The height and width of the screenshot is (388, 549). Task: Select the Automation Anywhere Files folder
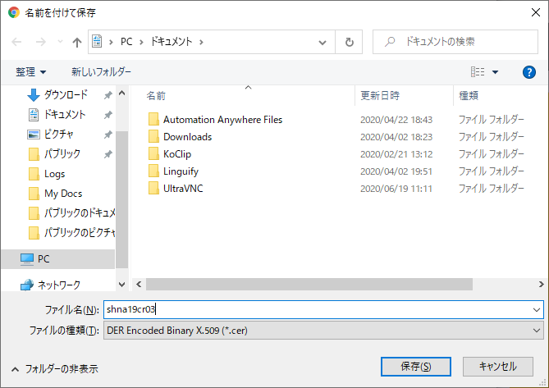(222, 120)
